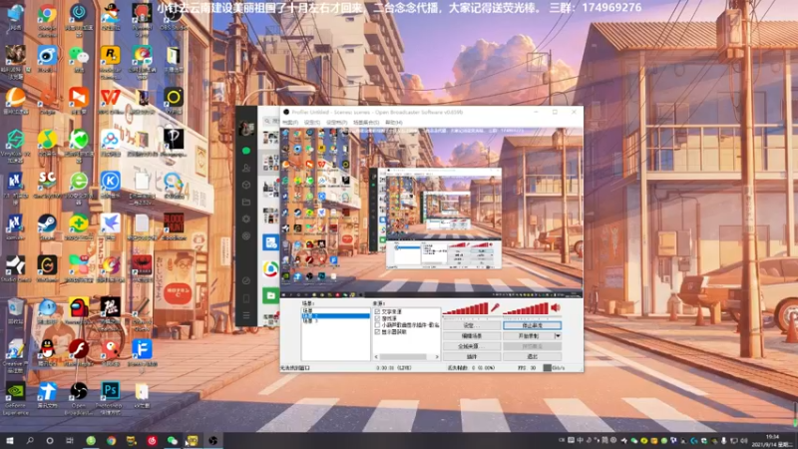The width and height of the screenshot is (798, 449).
Task: Click sources list right scroll arrow
Action: (x=437, y=357)
